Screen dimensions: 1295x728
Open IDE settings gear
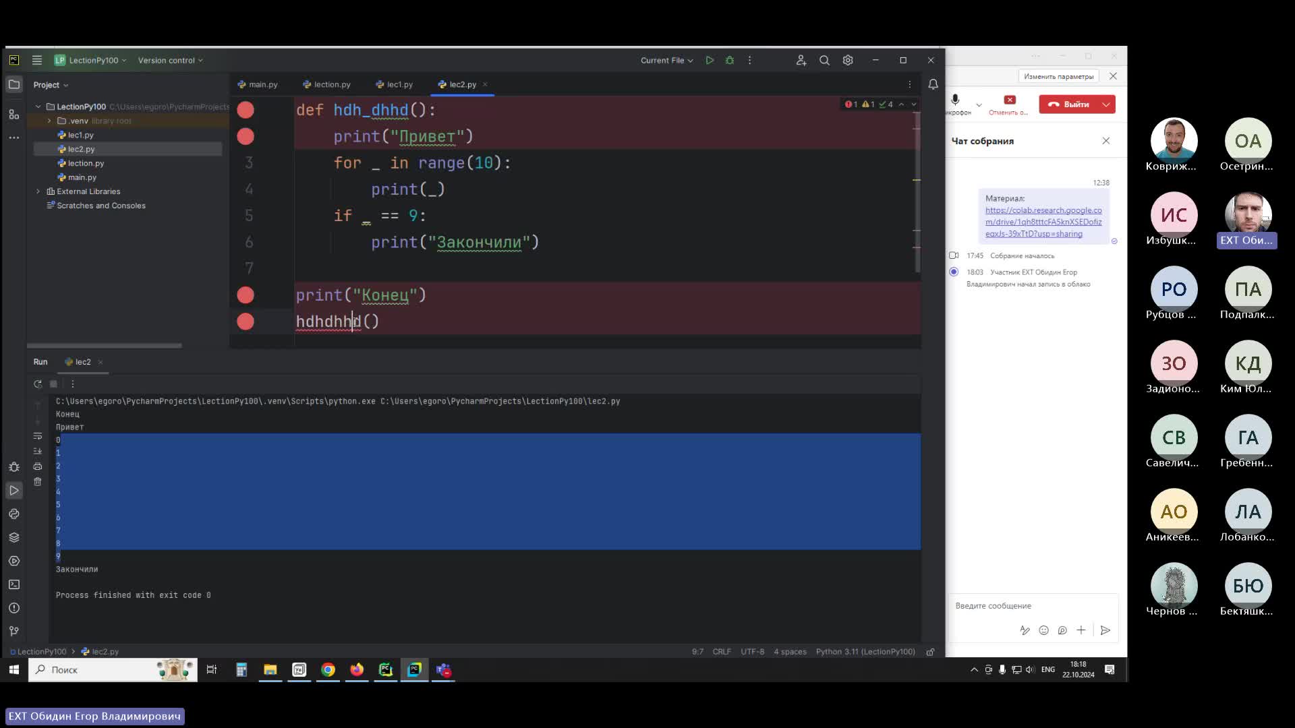point(848,60)
